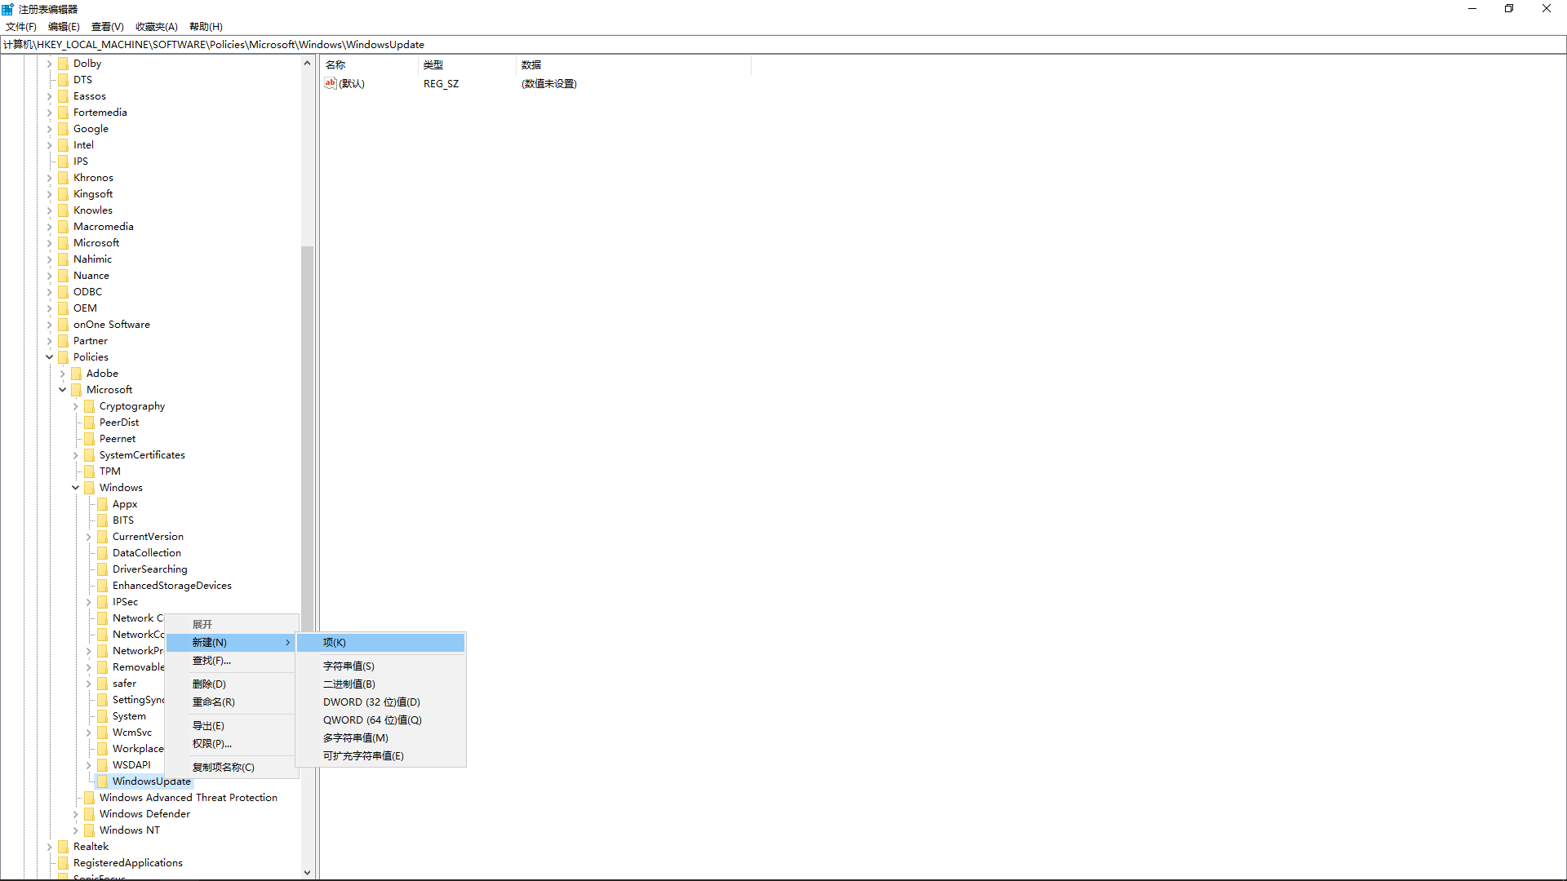
Task: Click 权限(P) in the context menu
Action: pos(211,743)
